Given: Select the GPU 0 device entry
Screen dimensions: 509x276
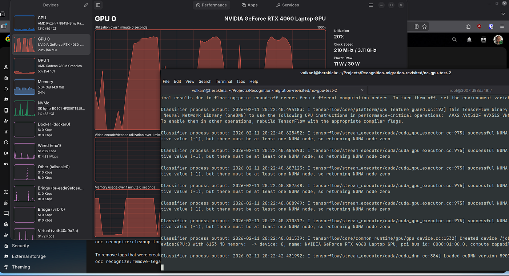Looking at the screenshot, I should 51,44.
